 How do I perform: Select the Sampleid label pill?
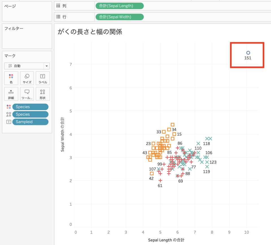(30, 122)
